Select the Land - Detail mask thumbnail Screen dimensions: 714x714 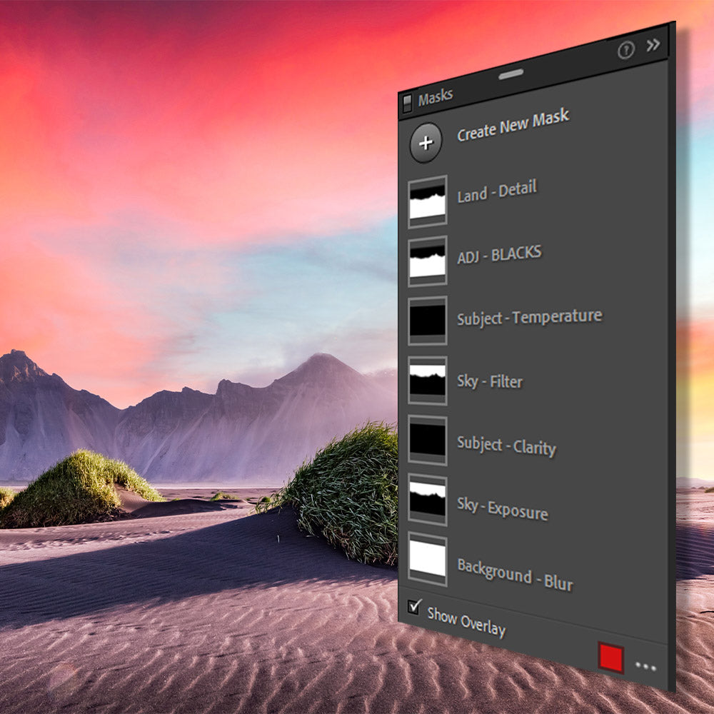coord(428,202)
